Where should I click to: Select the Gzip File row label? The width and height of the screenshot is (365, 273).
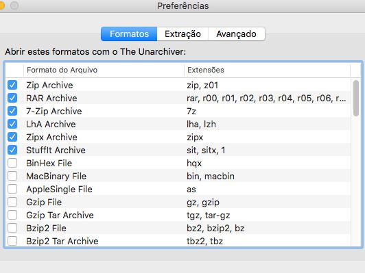[x=44, y=203]
